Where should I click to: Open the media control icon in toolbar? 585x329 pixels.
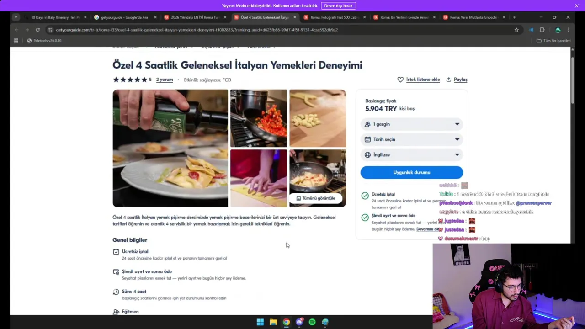point(531,30)
